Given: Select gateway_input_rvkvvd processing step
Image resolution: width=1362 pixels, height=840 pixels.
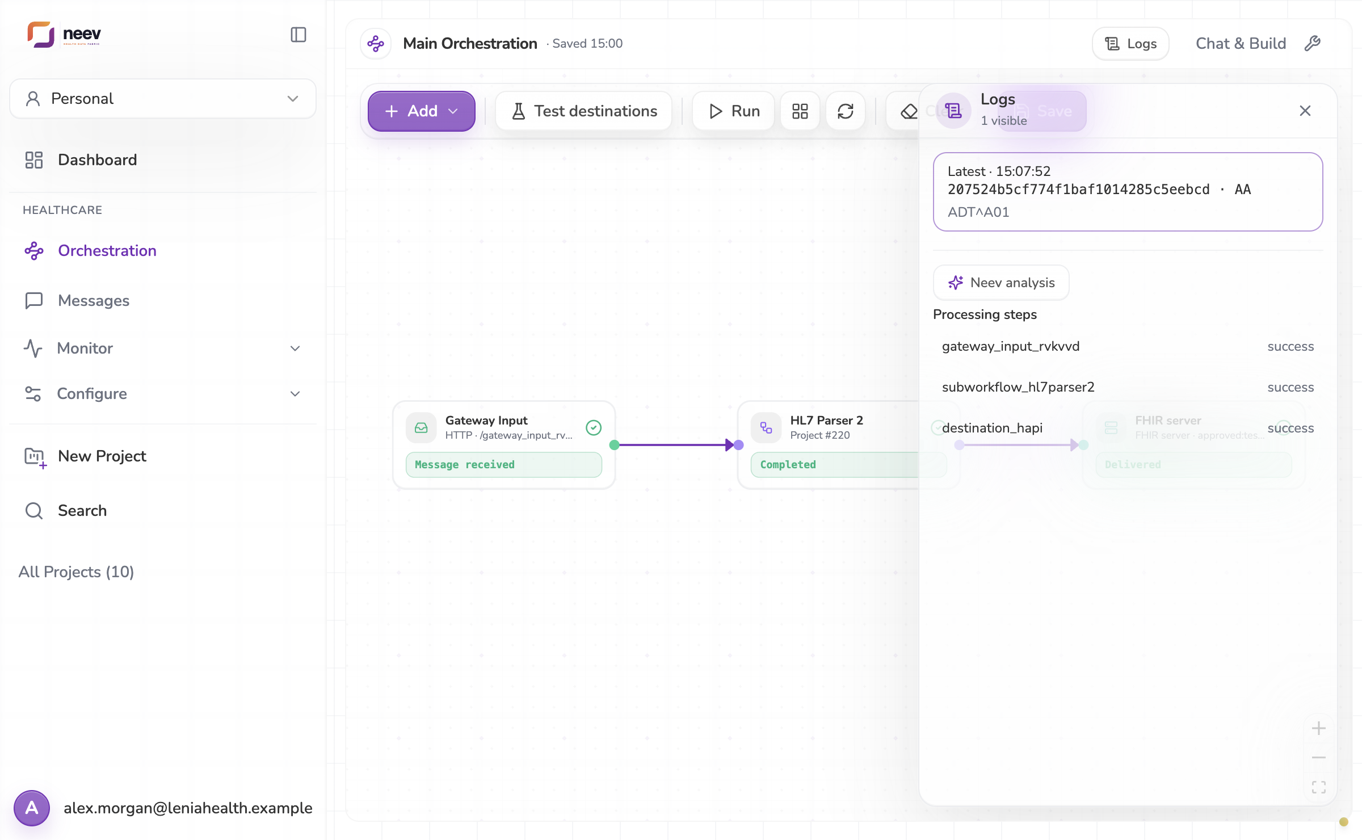Looking at the screenshot, I should click(x=1128, y=347).
